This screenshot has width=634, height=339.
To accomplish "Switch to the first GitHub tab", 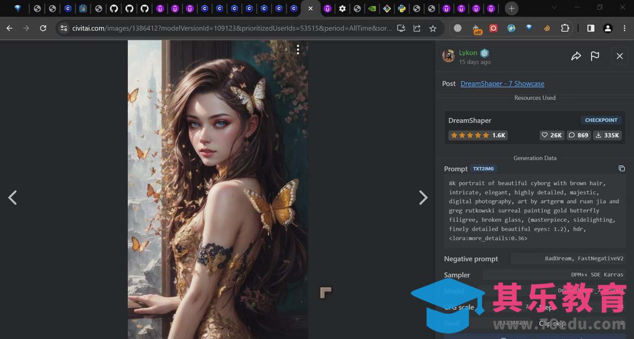I will click(114, 8).
